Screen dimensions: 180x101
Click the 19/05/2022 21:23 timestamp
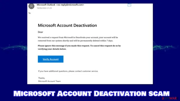44,8
